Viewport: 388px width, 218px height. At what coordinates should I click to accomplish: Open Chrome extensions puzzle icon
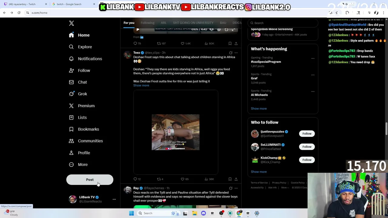point(347,13)
